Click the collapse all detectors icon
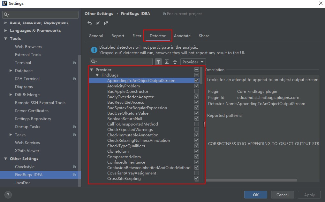This screenshot has height=202, width=325. tap(175, 62)
